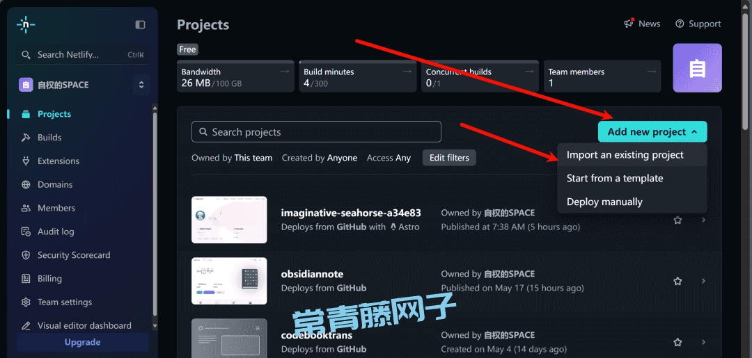
Task: Open the Support link
Action: [698, 24]
